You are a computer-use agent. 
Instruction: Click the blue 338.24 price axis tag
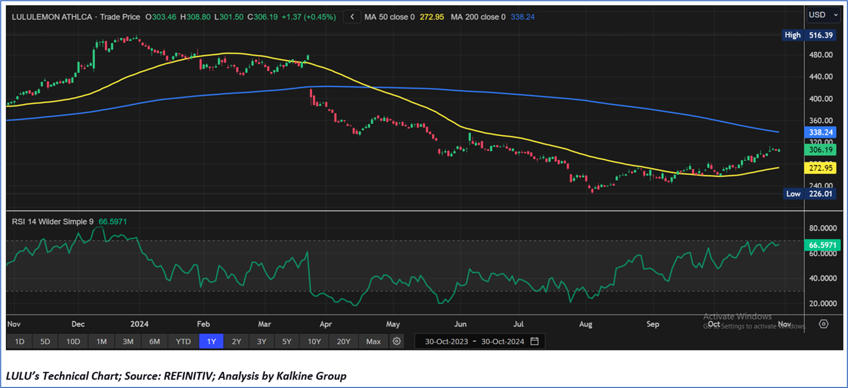point(820,132)
